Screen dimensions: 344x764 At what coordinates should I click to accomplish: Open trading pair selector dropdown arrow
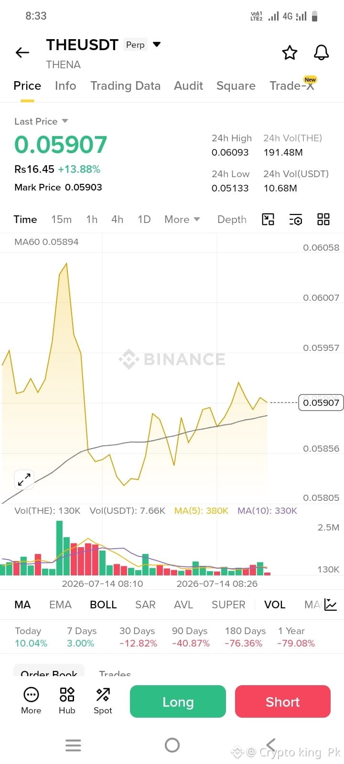pos(157,44)
